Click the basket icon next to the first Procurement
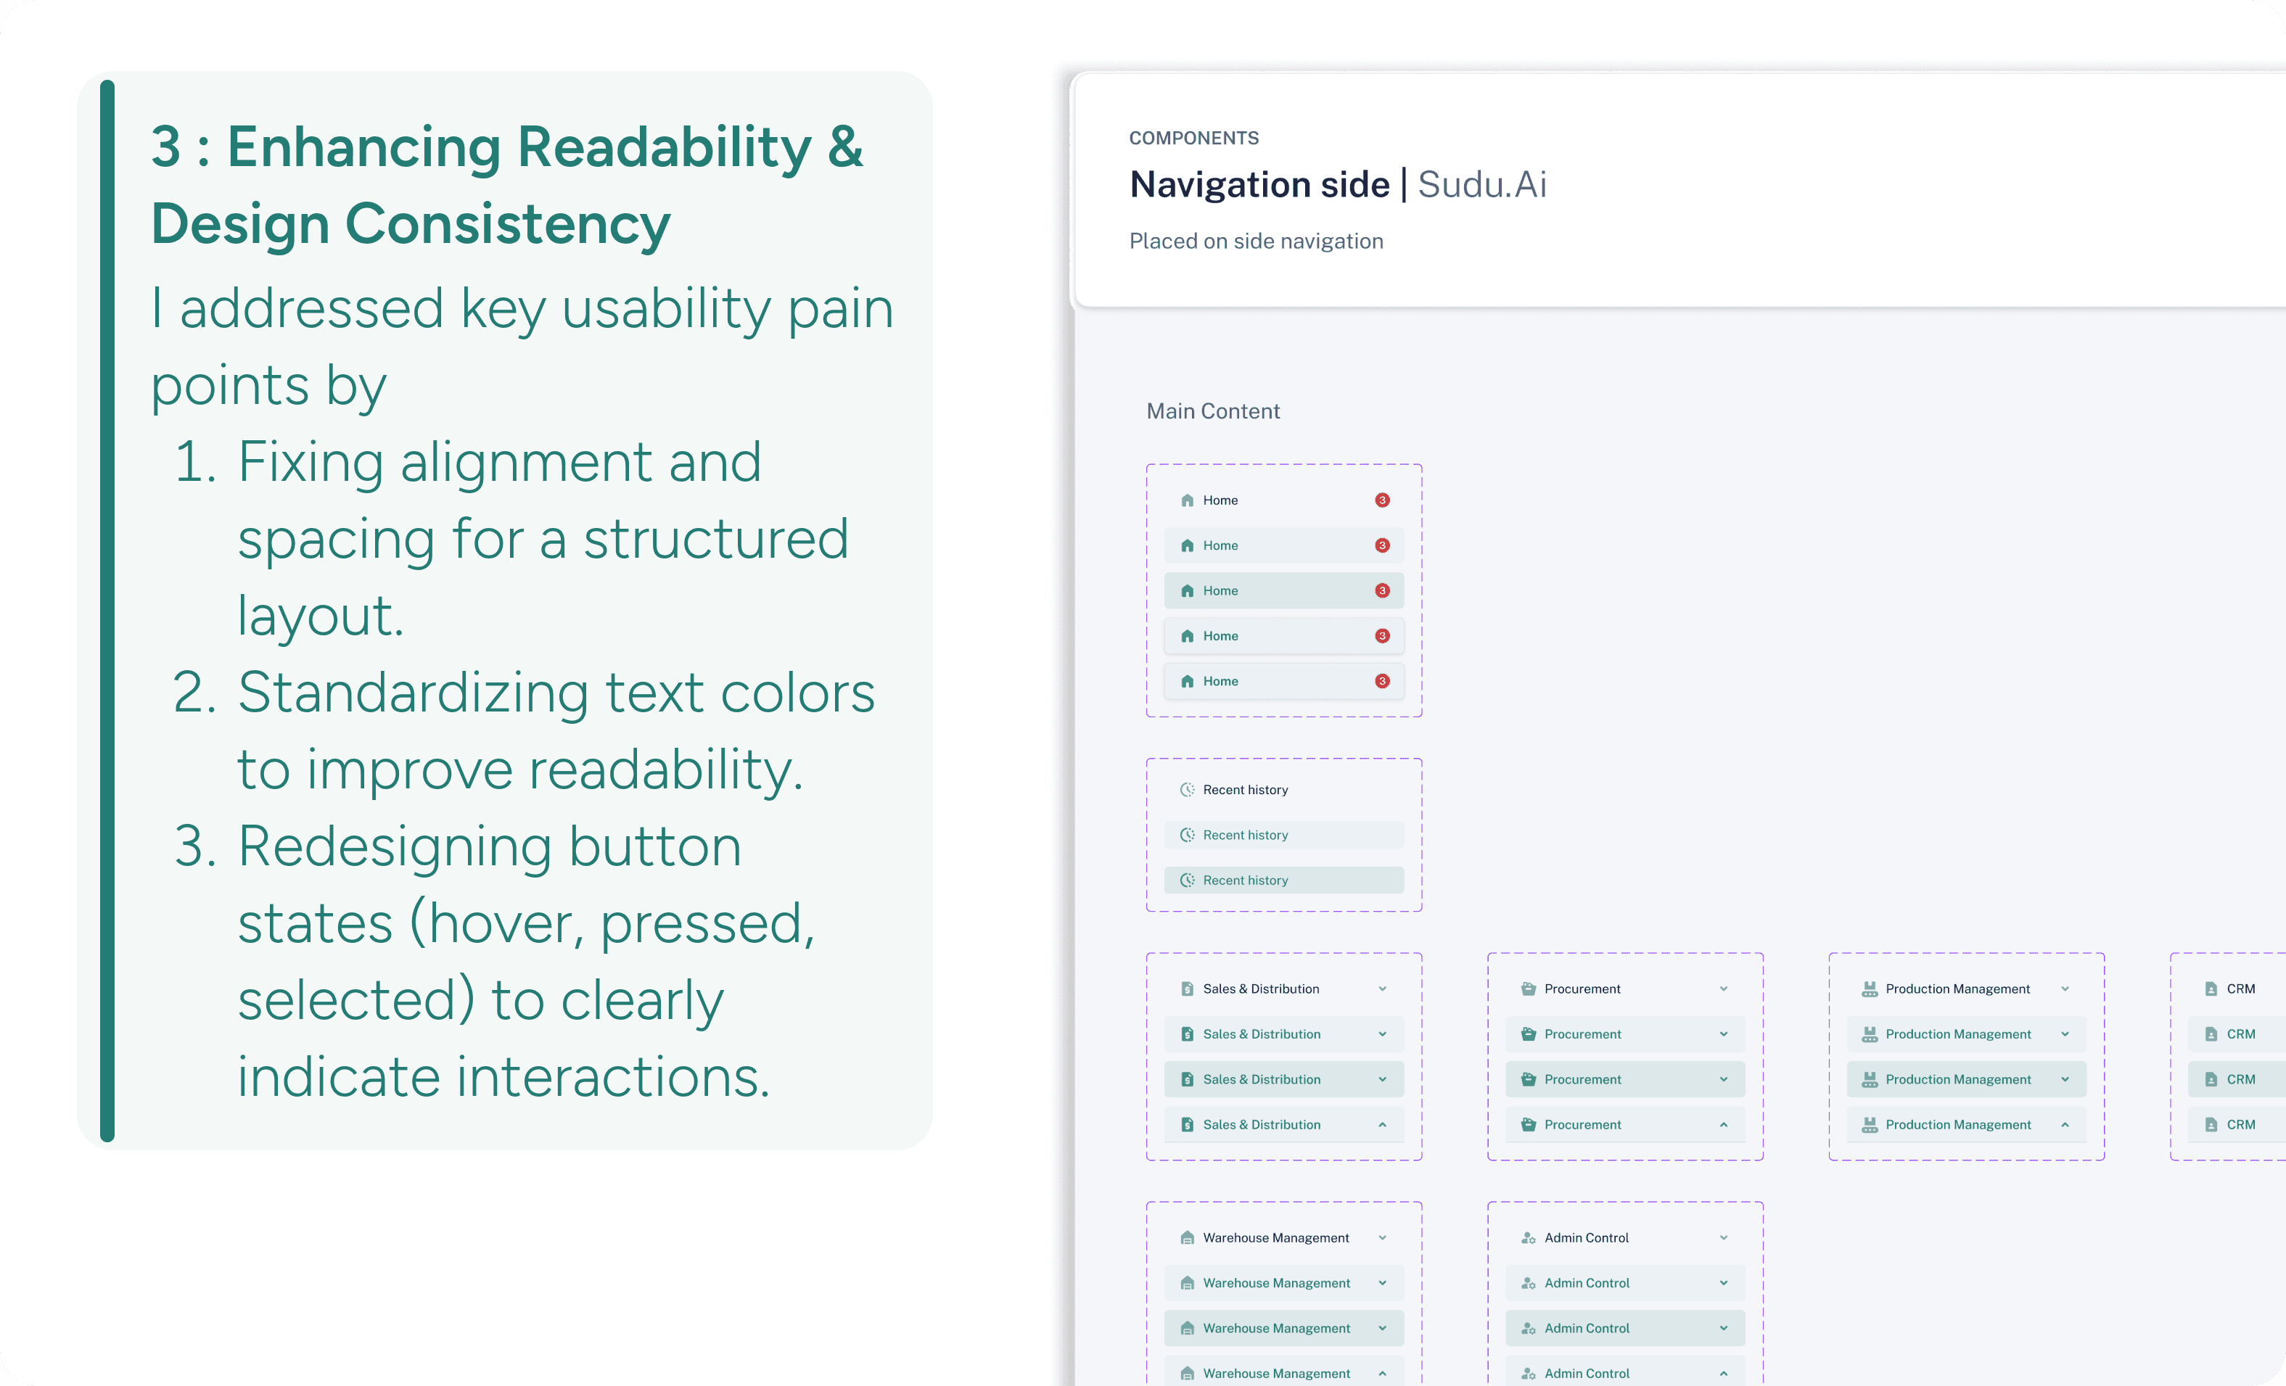Screen dimensions: 2286x1386 (1528, 989)
